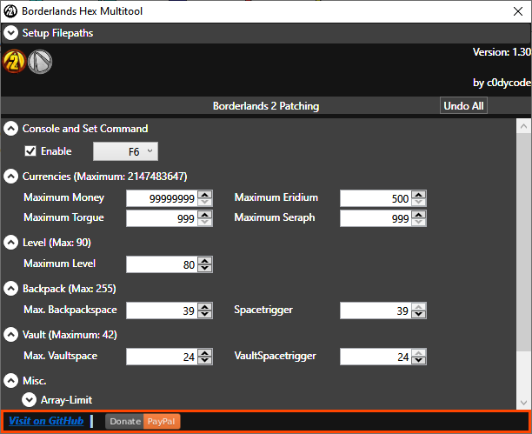Collapse the Backpack section
This screenshot has width=532, height=434.
(10, 289)
